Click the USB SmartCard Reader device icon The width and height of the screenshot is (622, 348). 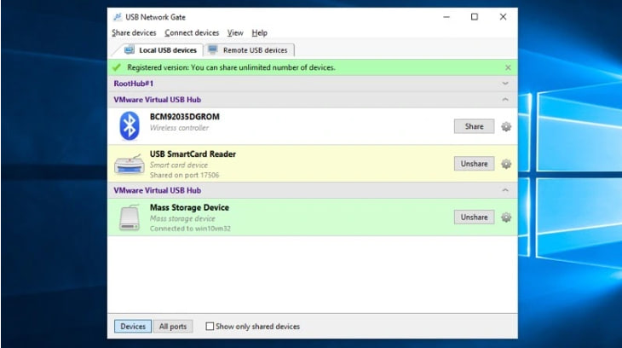[130, 164]
